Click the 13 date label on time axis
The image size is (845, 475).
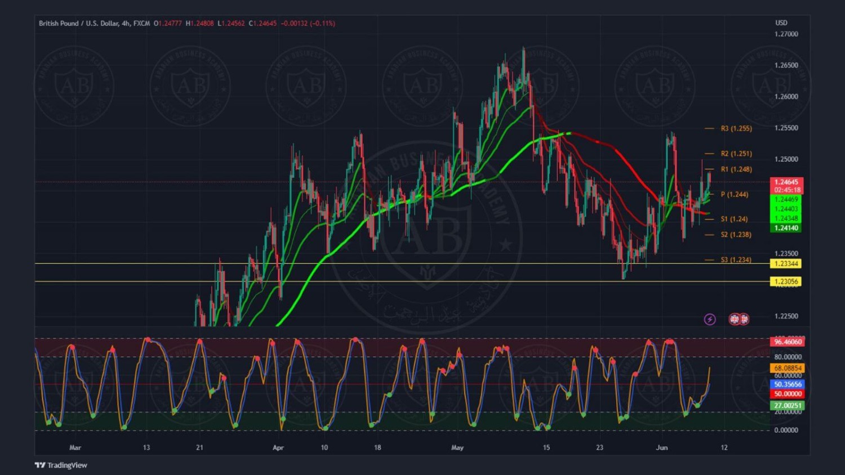[x=146, y=448]
